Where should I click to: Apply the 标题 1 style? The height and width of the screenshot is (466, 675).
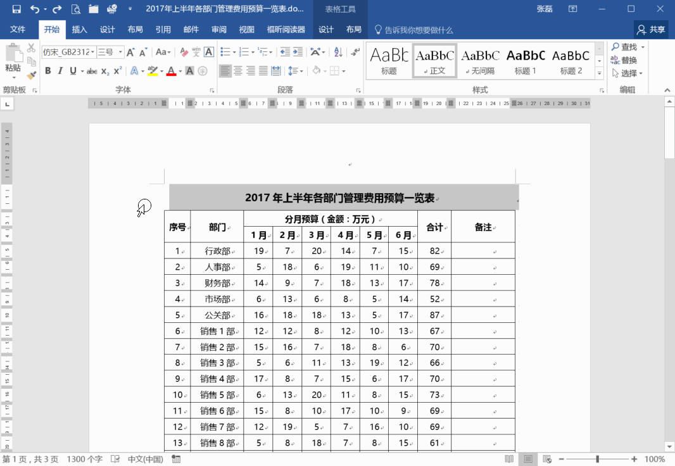[x=525, y=60]
